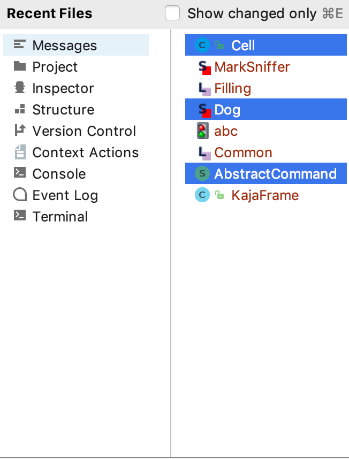Click the Inspector icon in the sidebar
The width and height of the screenshot is (349, 459).
coord(17,88)
